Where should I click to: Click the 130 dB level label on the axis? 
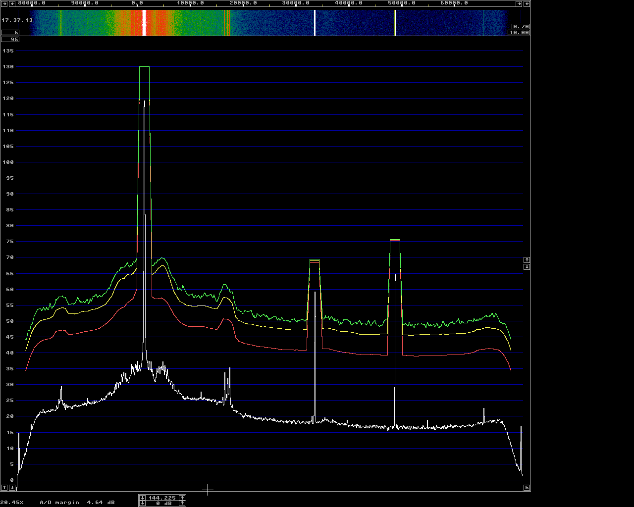point(8,67)
